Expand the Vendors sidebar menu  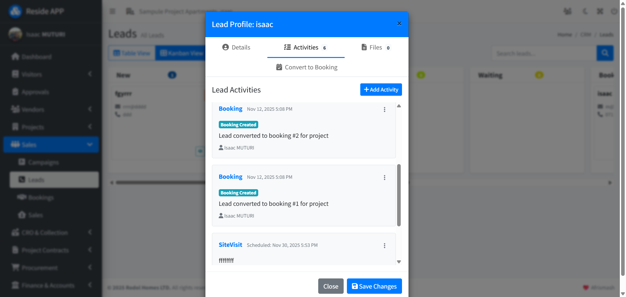pyautogui.click(x=51, y=109)
